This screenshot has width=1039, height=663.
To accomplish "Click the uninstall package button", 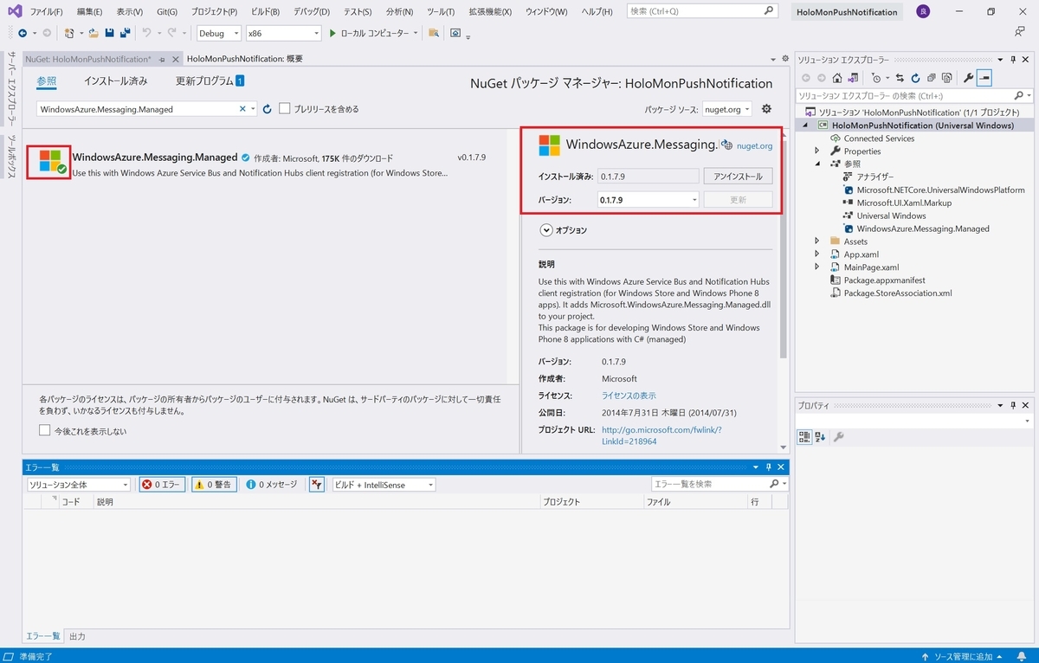I will tap(738, 176).
